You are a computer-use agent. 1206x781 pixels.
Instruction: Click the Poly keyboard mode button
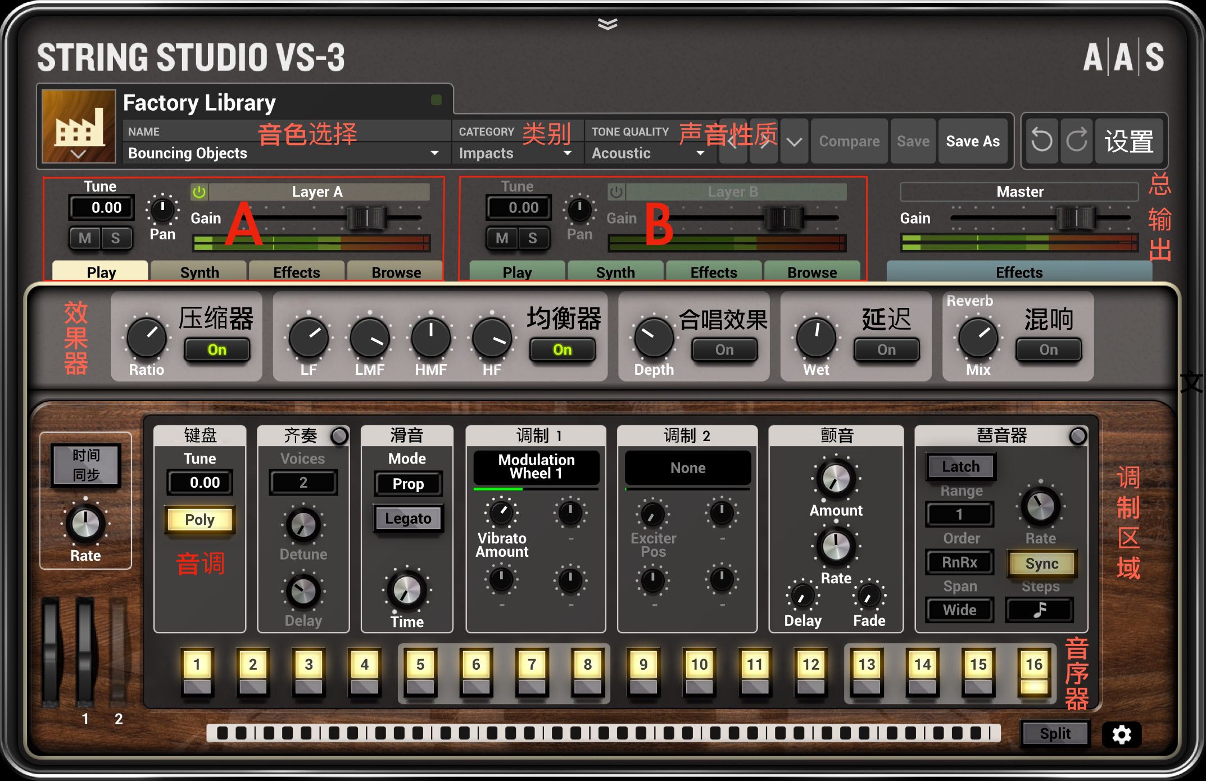[x=200, y=519]
